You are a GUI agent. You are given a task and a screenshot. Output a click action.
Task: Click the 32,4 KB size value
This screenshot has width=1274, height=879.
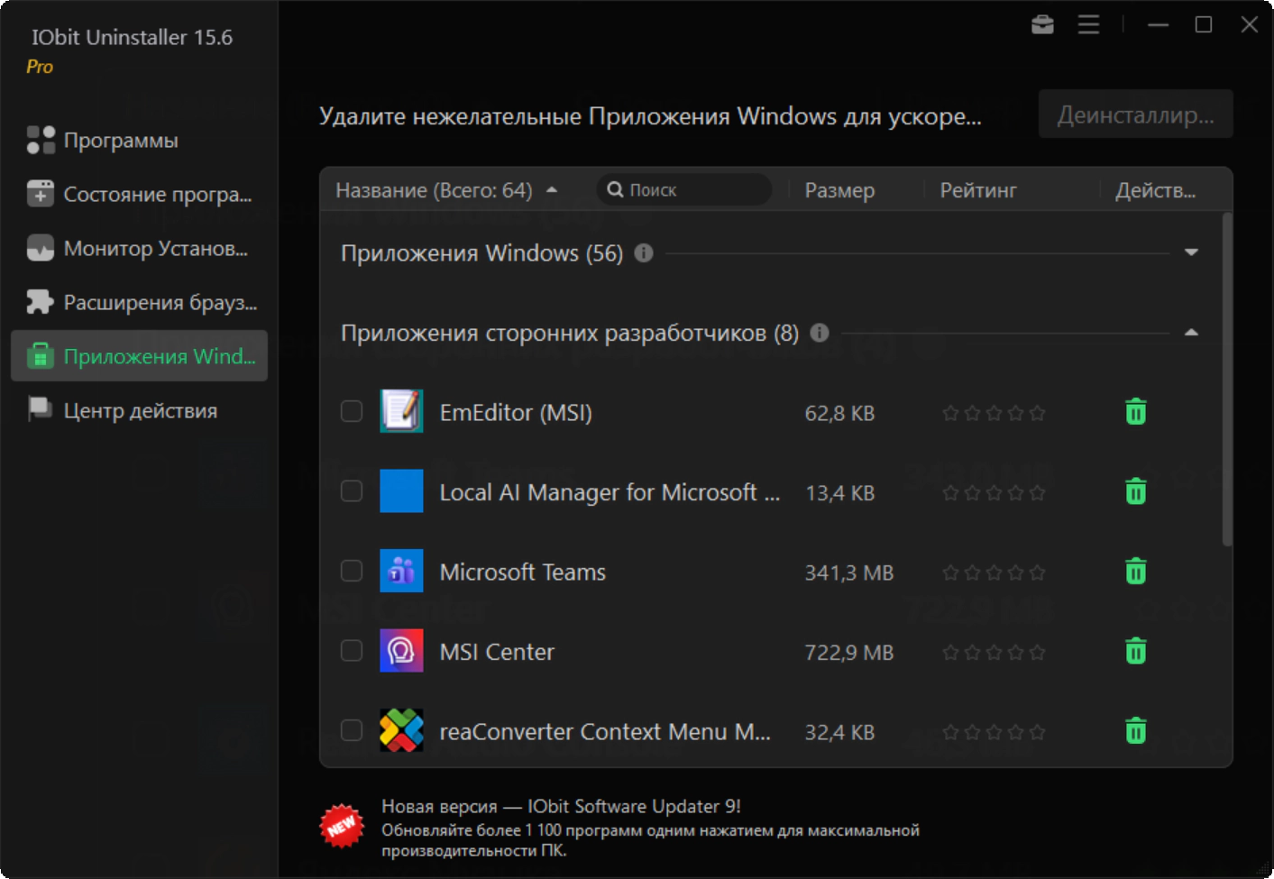[x=839, y=732]
